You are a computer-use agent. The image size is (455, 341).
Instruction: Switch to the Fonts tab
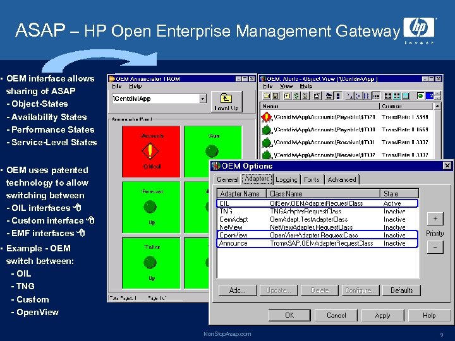312,179
